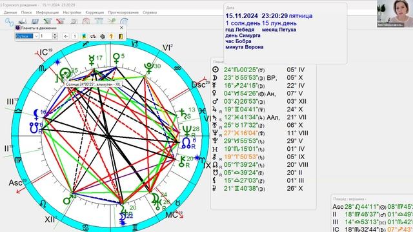
Task: Click the Jupiter glyph at 20 on chart
Action: (x=125, y=209)
